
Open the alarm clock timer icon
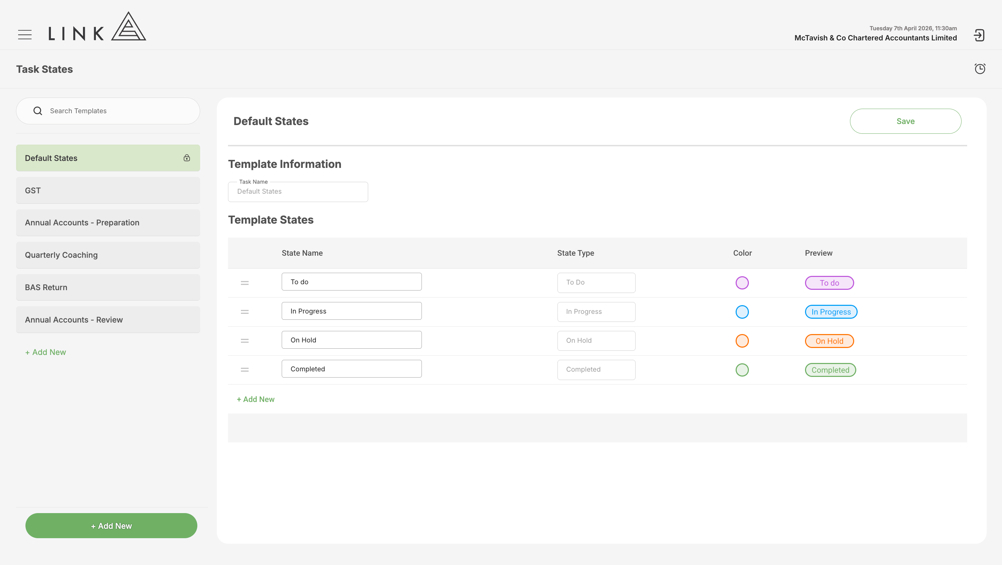[980, 69]
